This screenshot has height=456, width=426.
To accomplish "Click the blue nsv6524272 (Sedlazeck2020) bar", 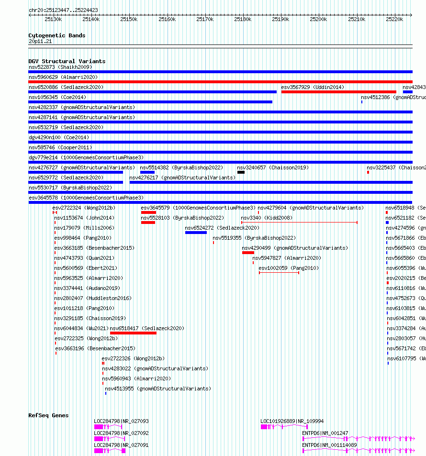I will (196, 233).
